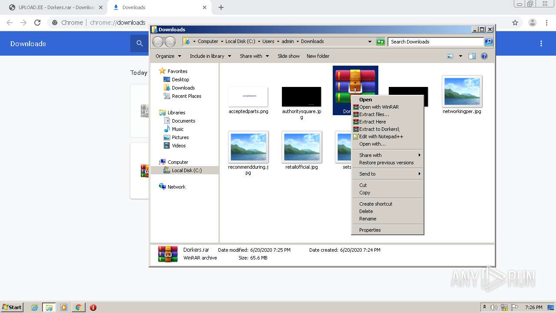Open the Include in library dropdown
This screenshot has width=556, height=313.
tap(210, 56)
